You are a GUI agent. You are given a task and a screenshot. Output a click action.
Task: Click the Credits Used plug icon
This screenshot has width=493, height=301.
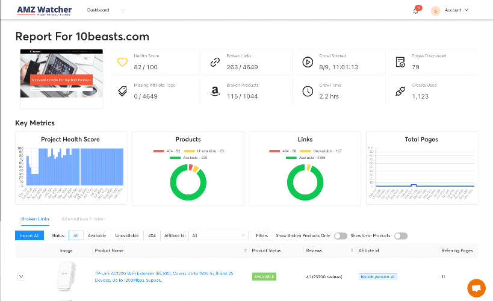[400, 92]
